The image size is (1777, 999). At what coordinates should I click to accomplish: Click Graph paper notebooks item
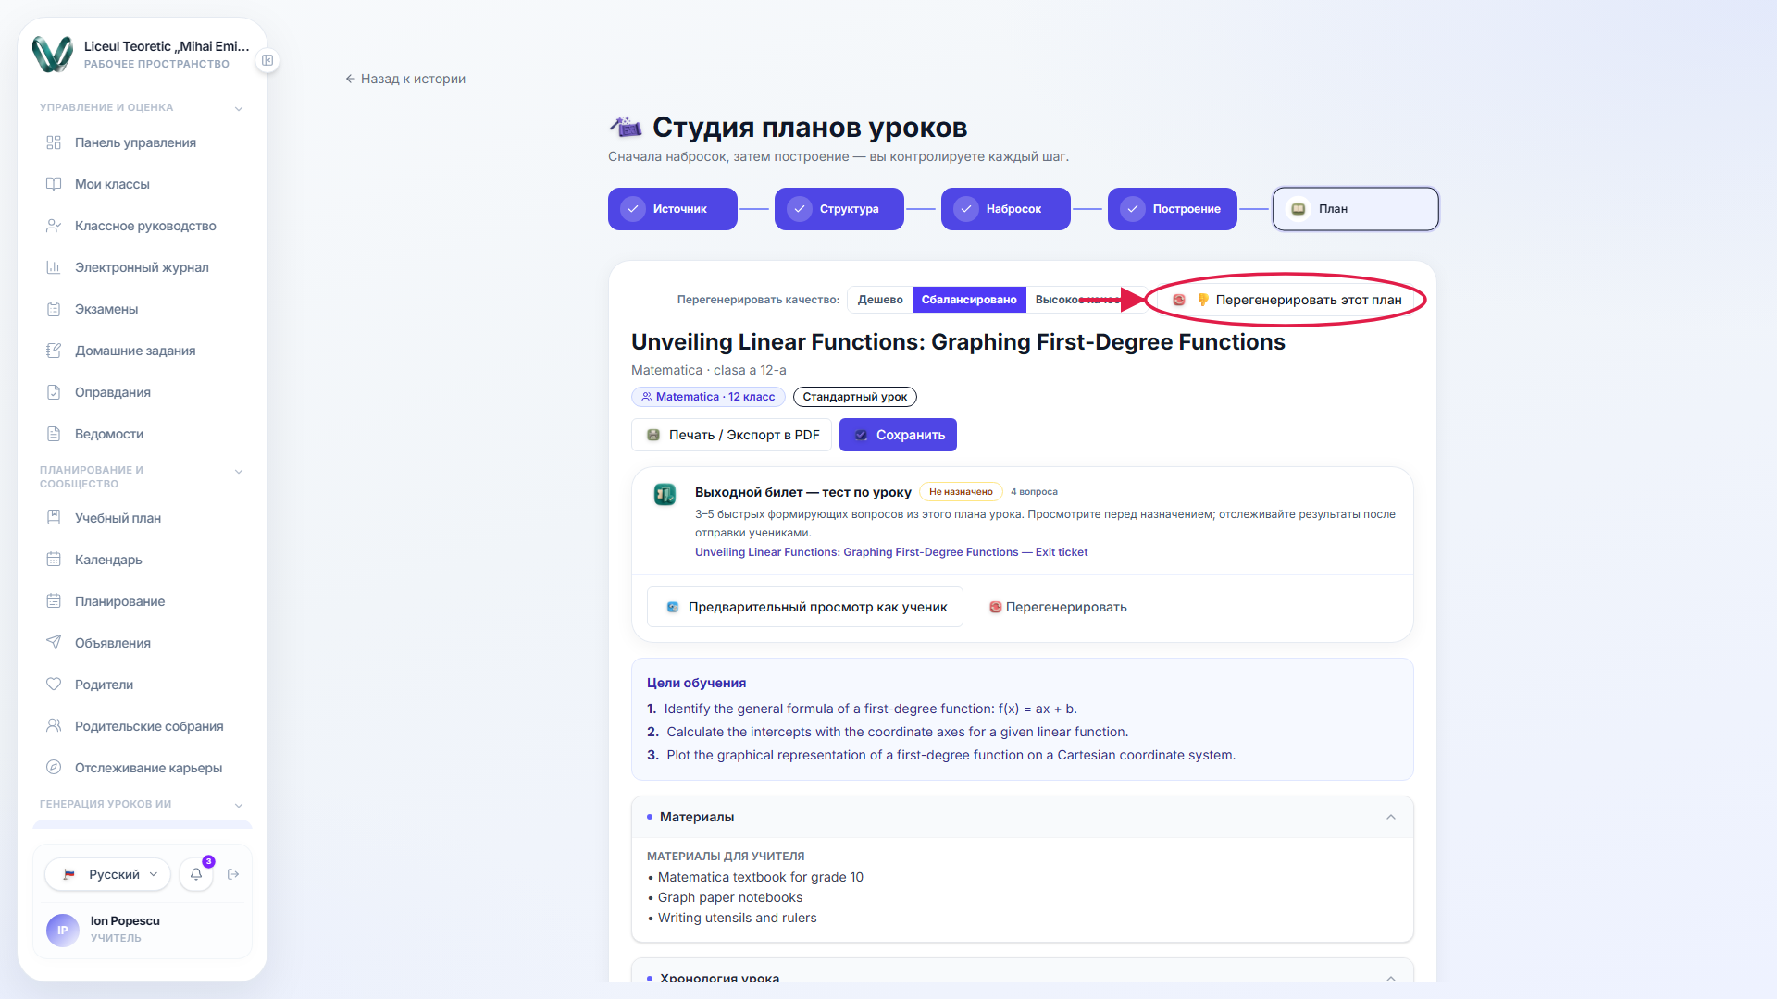(x=729, y=897)
